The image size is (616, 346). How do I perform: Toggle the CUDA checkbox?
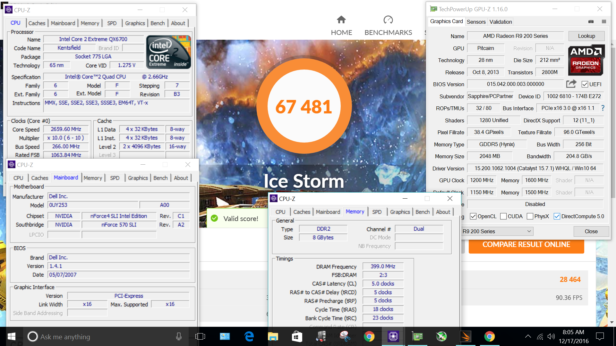[x=503, y=216]
